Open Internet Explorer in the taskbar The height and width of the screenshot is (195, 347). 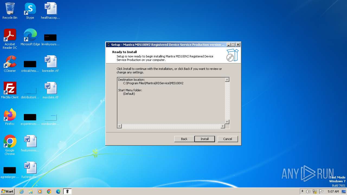[21, 191]
